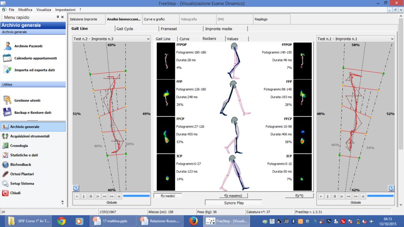Screen dimensions: 404x227
Task: Fast forward the right player
Action: click(355, 196)
